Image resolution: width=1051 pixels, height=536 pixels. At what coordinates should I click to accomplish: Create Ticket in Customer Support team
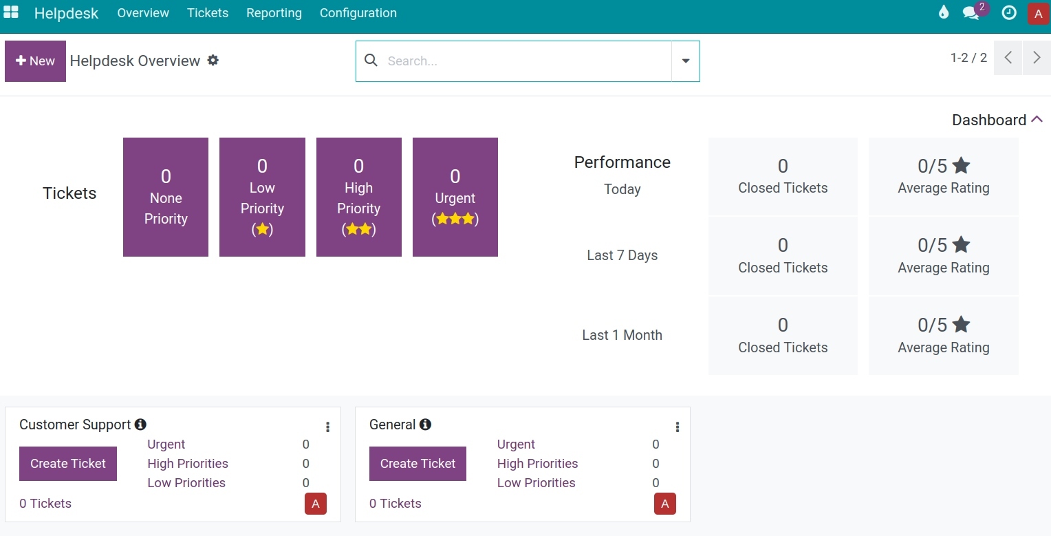point(68,464)
